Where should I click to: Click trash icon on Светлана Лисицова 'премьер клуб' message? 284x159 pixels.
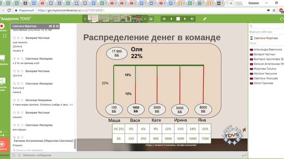click(18, 59)
